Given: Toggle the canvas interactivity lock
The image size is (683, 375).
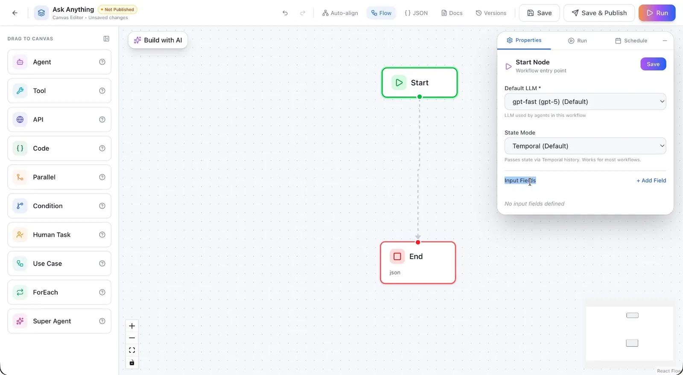Looking at the screenshot, I should (x=132, y=363).
